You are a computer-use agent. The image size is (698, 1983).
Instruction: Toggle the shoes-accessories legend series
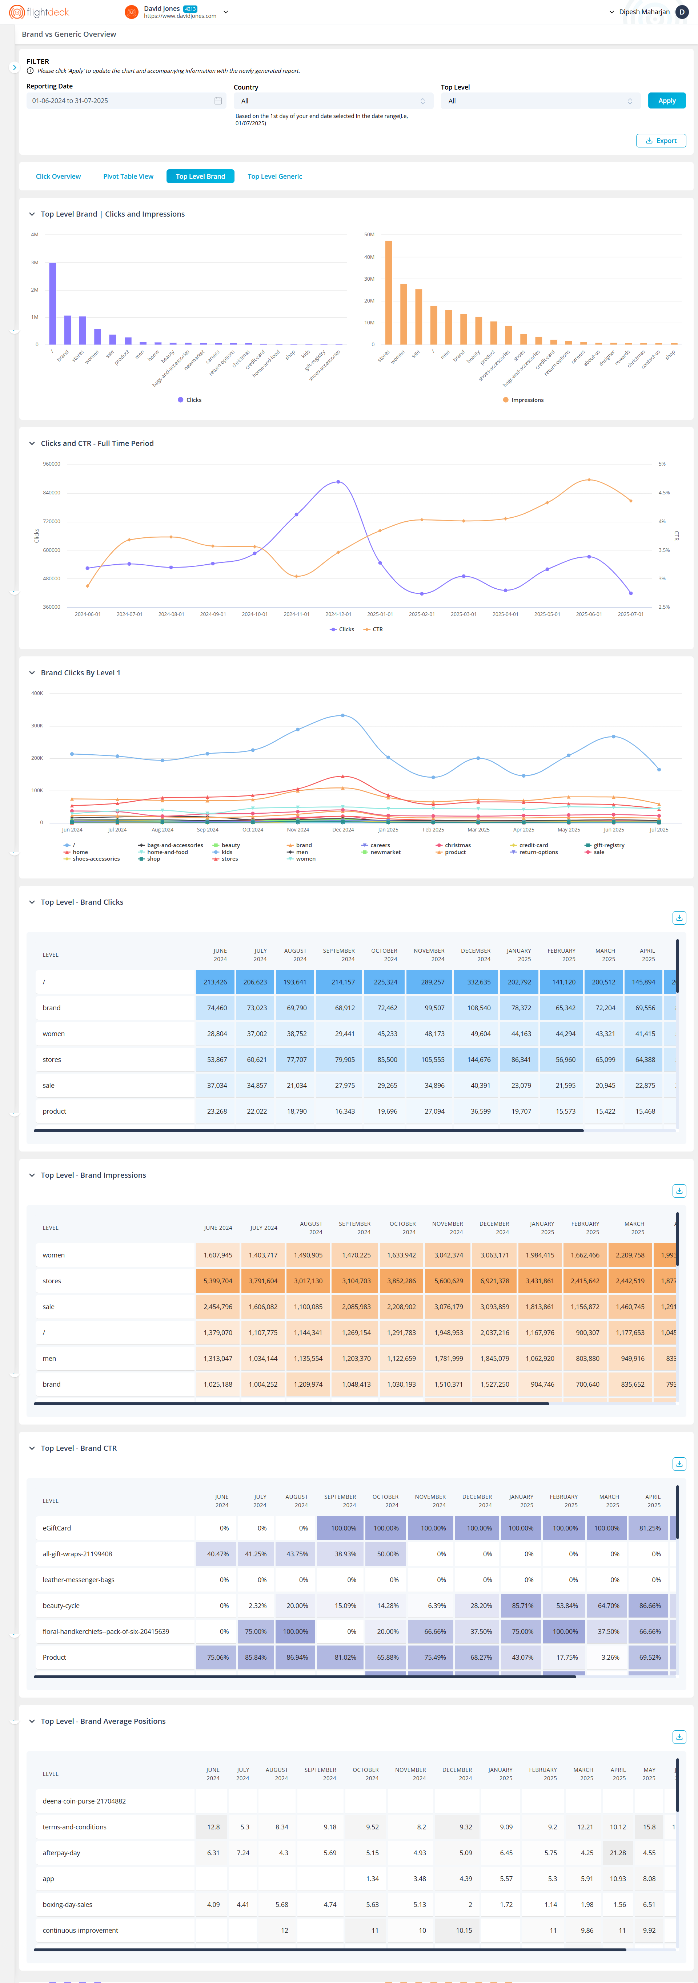click(92, 859)
